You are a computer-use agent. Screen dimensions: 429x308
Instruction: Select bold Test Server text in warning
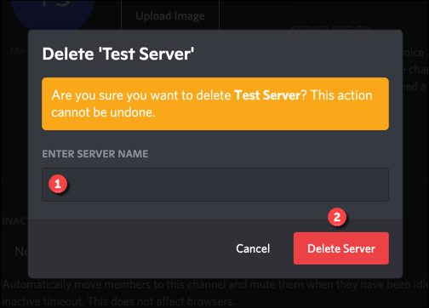[x=267, y=95]
